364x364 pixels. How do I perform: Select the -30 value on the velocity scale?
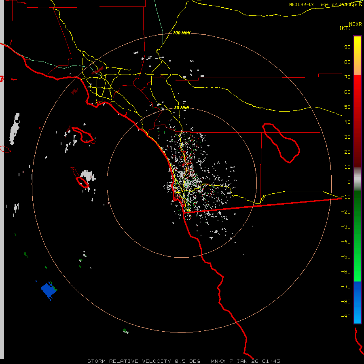pos(346,227)
